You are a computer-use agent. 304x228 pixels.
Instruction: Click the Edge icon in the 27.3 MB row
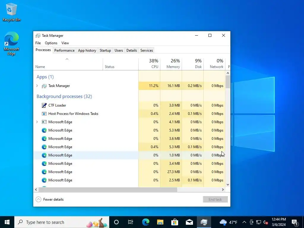click(x=44, y=172)
